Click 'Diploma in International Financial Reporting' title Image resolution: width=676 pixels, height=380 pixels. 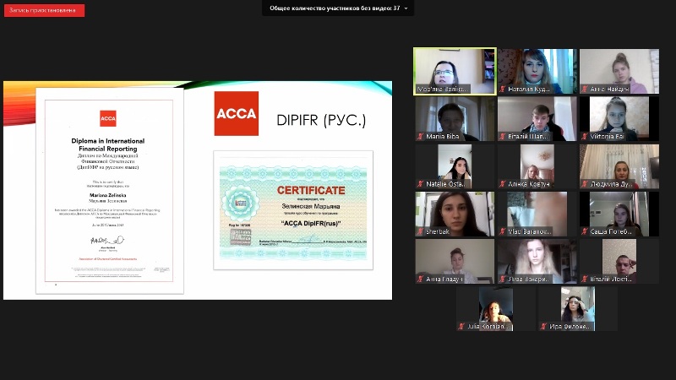point(108,144)
